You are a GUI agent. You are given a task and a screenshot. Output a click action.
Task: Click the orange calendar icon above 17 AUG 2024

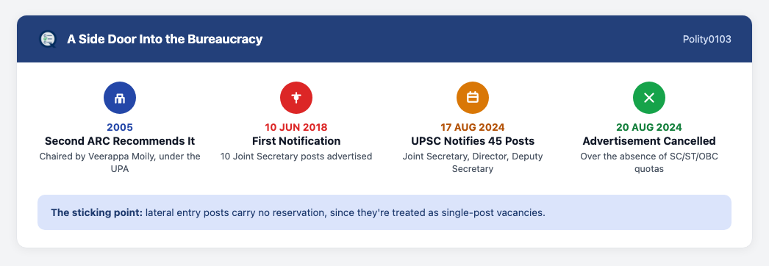click(x=472, y=98)
